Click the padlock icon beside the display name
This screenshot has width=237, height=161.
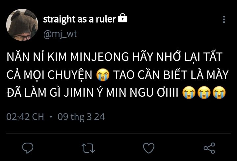click(x=122, y=18)
